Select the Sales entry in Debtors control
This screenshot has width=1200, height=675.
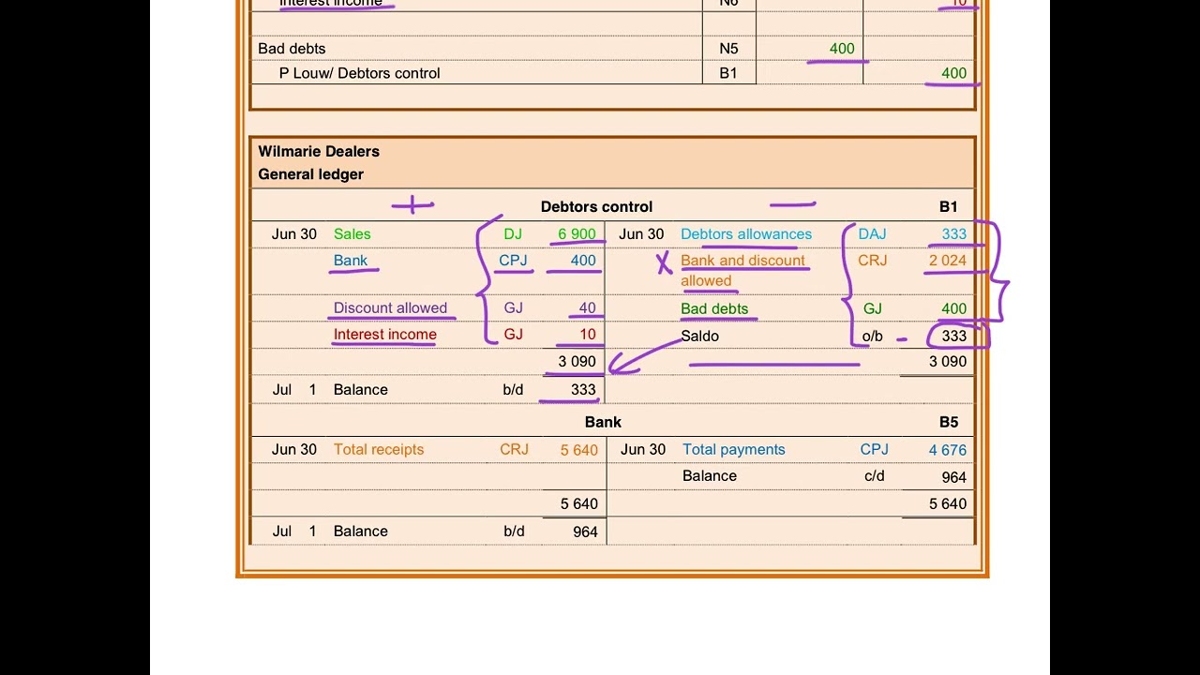pyautogui.click(x=352, y=234)
